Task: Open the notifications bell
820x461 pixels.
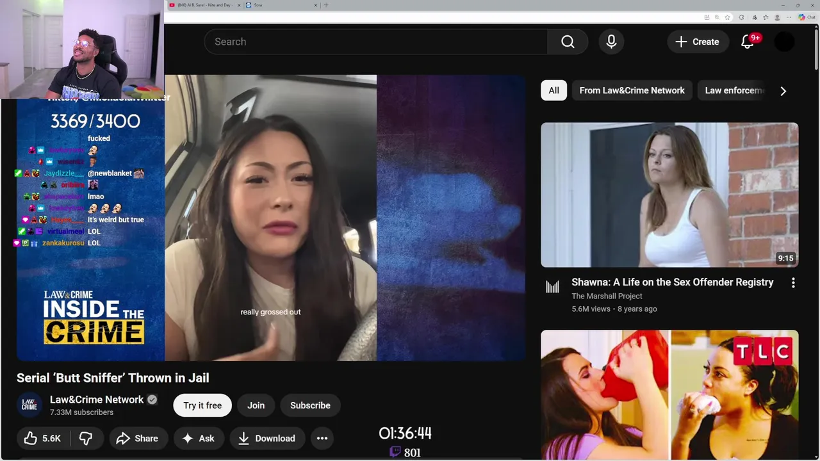Action: tap(747, 42)
